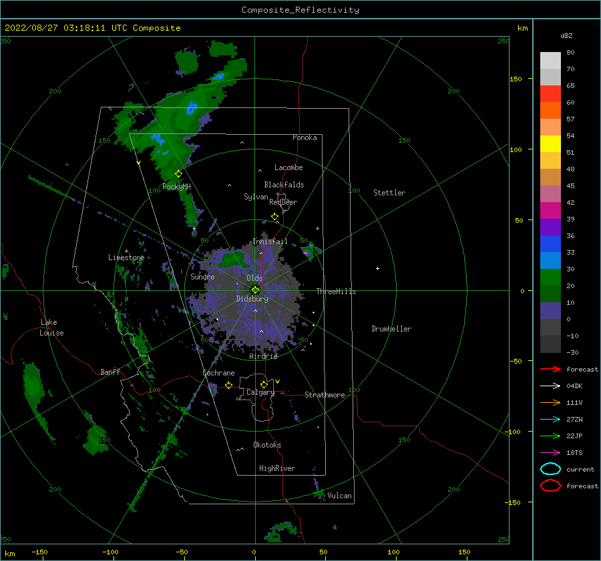601x561 pixels.
Task: Click the asterisk marker above Limestone
Action: (126, 251)
